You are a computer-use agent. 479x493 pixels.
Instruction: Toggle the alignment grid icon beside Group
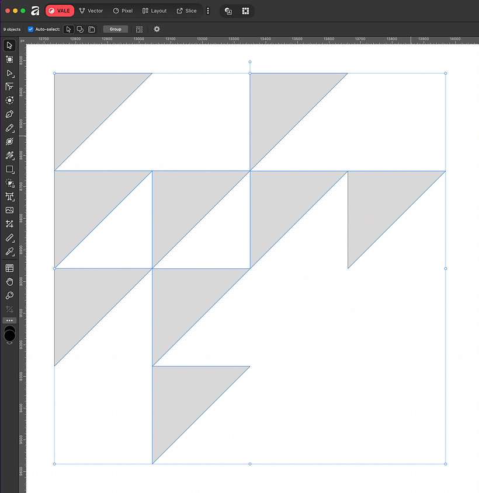[x=139, y=29]
